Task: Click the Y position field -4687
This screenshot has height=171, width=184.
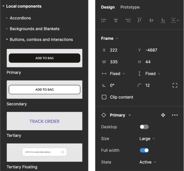Action: [151, 50]
